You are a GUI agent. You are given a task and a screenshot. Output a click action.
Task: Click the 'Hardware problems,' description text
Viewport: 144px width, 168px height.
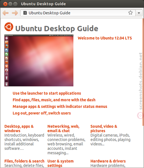click(x=108, y=166)
